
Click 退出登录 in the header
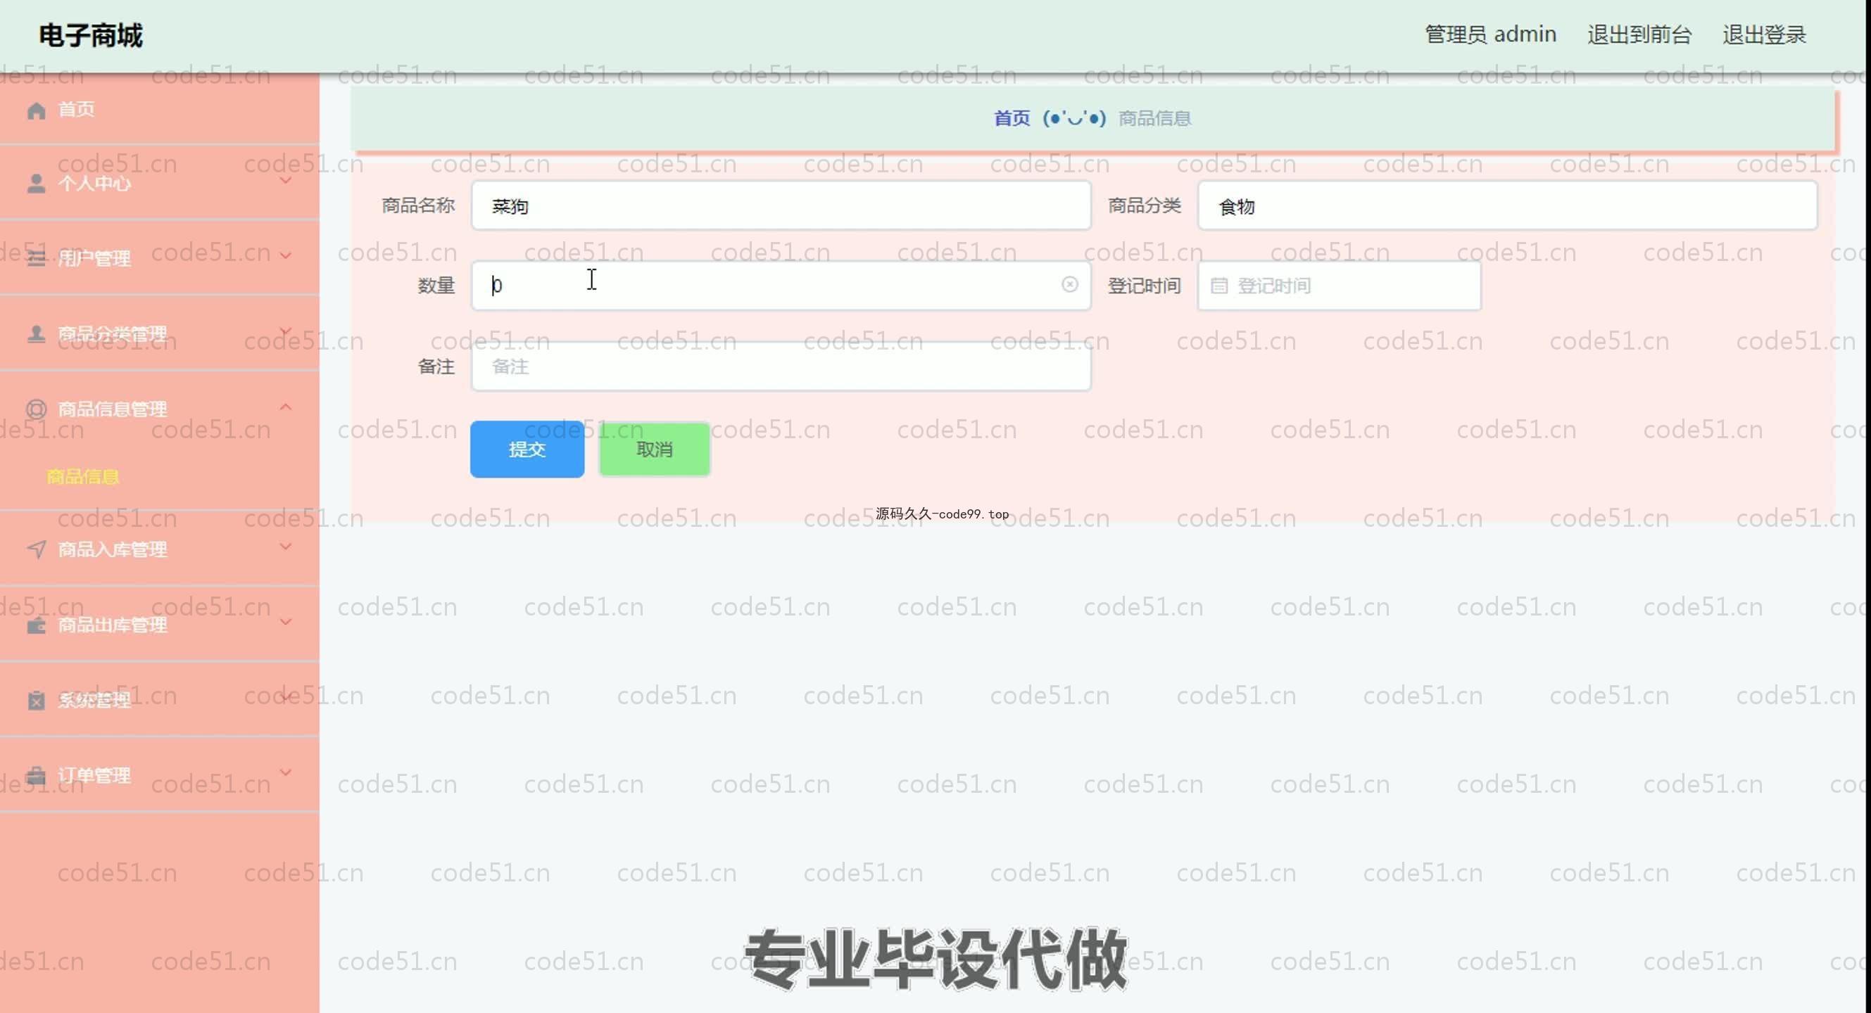1764,35
